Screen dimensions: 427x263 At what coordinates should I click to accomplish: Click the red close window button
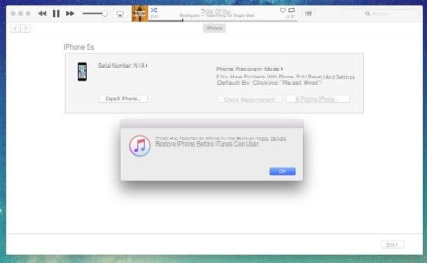[x=13, y=13]
